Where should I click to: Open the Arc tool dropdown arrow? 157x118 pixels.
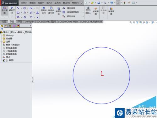pos(28,13)
